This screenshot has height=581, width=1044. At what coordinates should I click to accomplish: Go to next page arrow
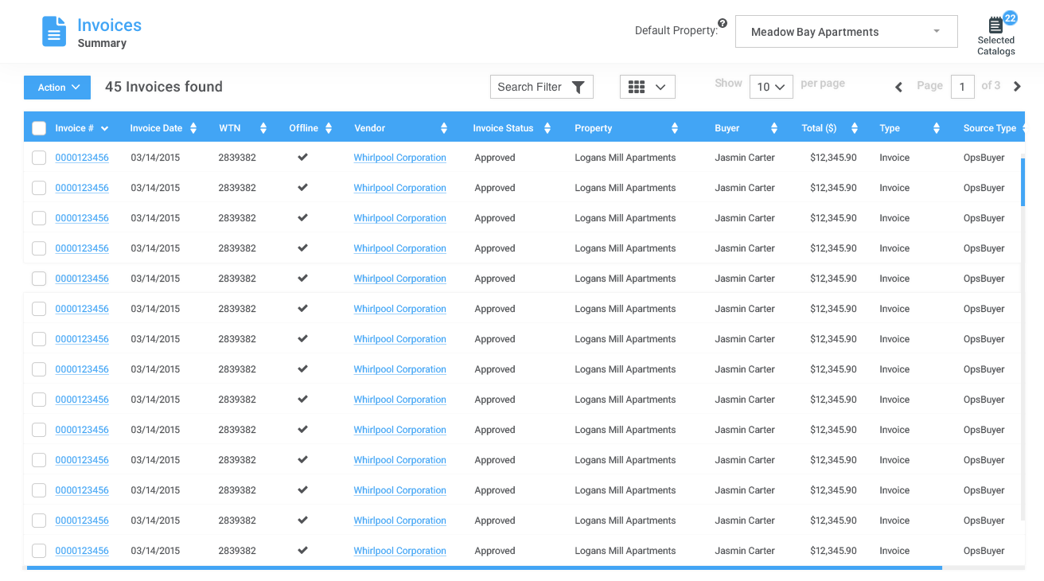(x=1017, y=87)
